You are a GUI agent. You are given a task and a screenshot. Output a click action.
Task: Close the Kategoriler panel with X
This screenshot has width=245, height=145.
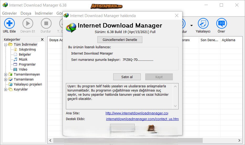coord(42,40)
